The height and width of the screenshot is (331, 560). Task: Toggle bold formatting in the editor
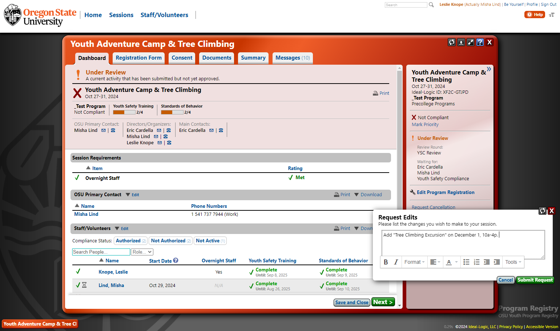(386, 262)
